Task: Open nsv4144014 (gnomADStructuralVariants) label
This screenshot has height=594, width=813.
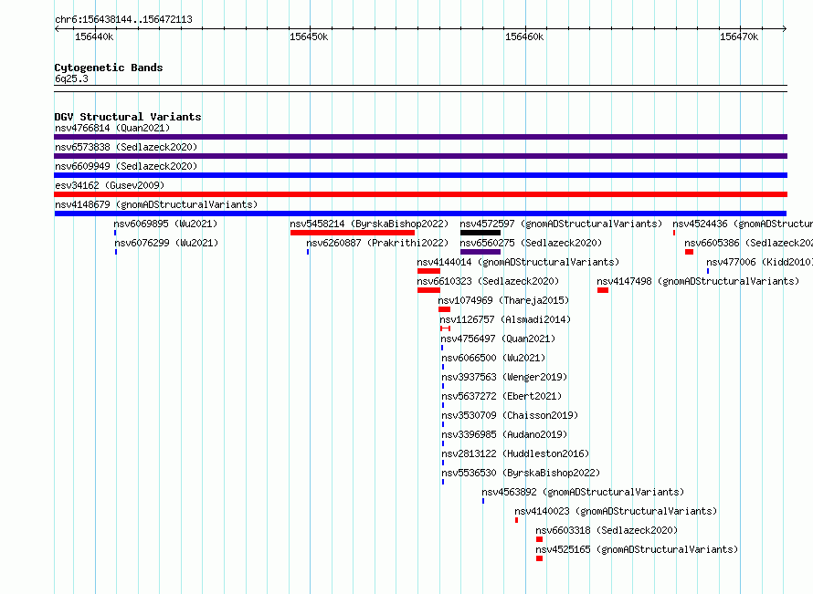Action: coord(518,262)
